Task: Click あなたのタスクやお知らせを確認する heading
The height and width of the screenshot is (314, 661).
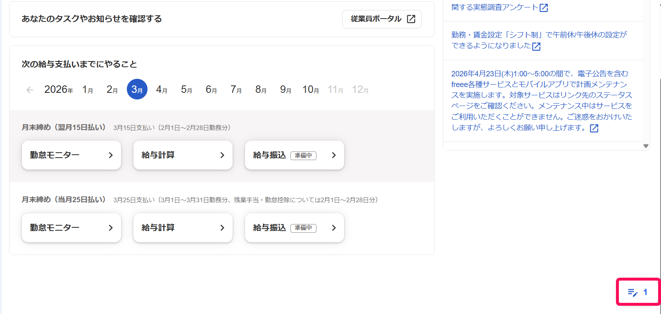Action: (x=92, y=19)
